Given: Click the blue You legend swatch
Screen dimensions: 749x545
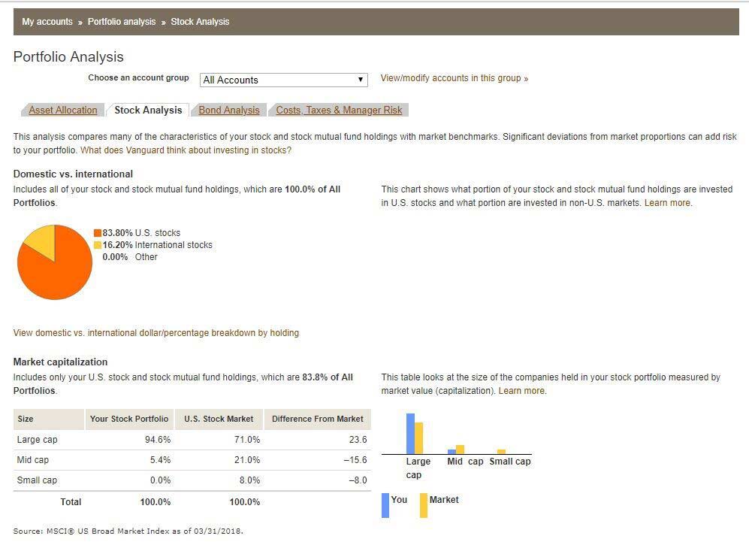Looking at the screenshot, I should (x=385, y=505).
